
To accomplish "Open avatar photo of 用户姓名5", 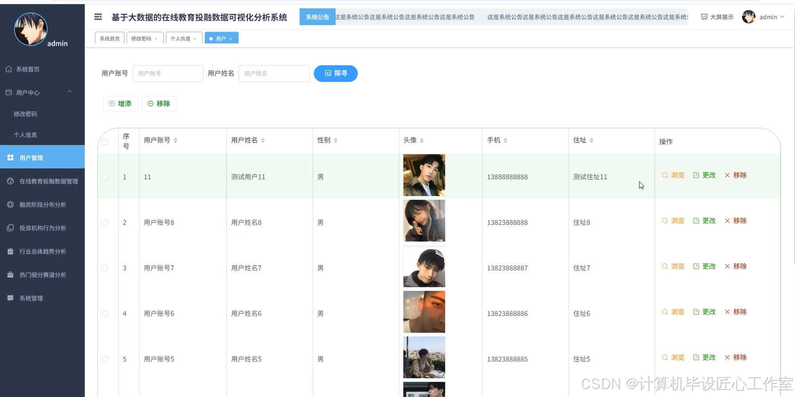I will pos(424,357).
